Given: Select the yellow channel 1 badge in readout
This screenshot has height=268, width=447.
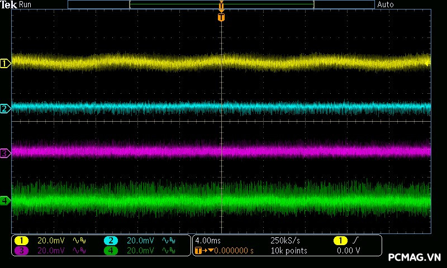Looking at the screenshot, I should click(22, 241).
